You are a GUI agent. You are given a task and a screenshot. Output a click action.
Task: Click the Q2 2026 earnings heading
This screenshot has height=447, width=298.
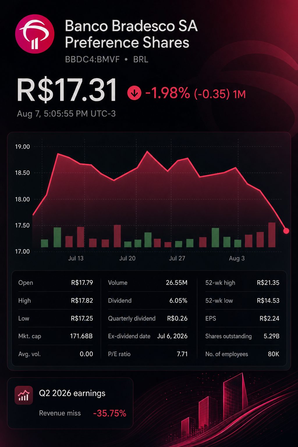(x=72, y=393)
